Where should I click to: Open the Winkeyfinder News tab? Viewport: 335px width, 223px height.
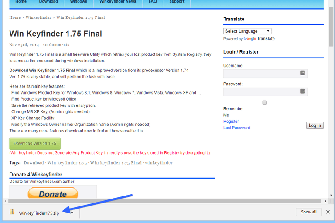point(118,2)
